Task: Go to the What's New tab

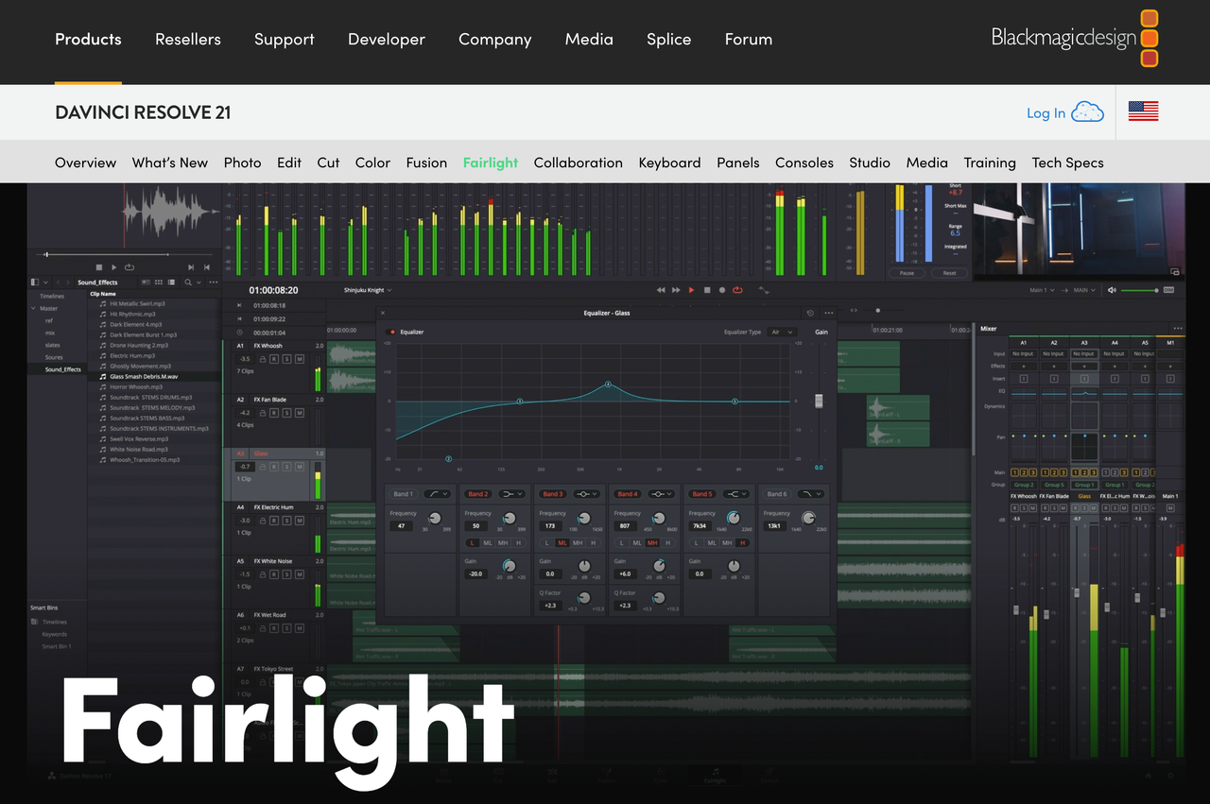Action: tap(170, 163)
